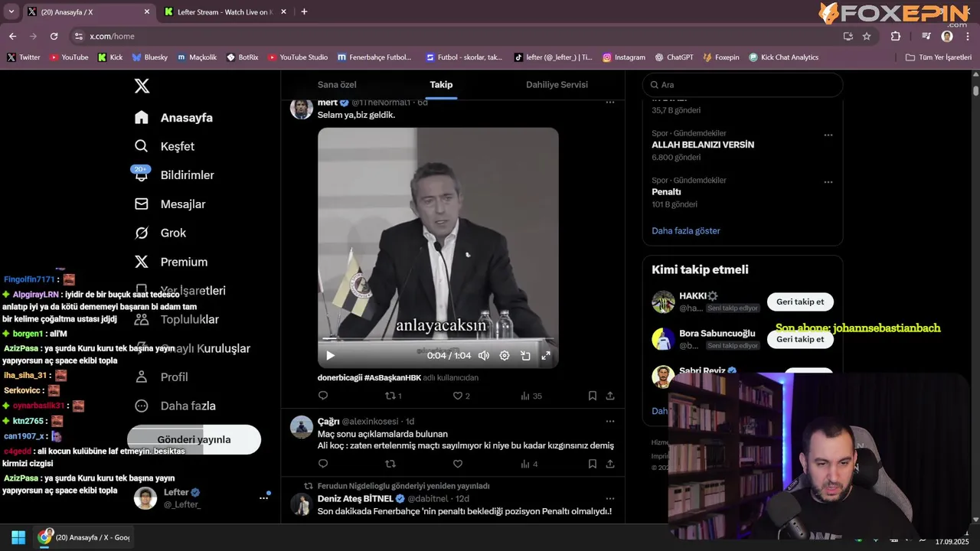980x551 pixels.
Task: Open Profil page
Action: click(161, 377)
